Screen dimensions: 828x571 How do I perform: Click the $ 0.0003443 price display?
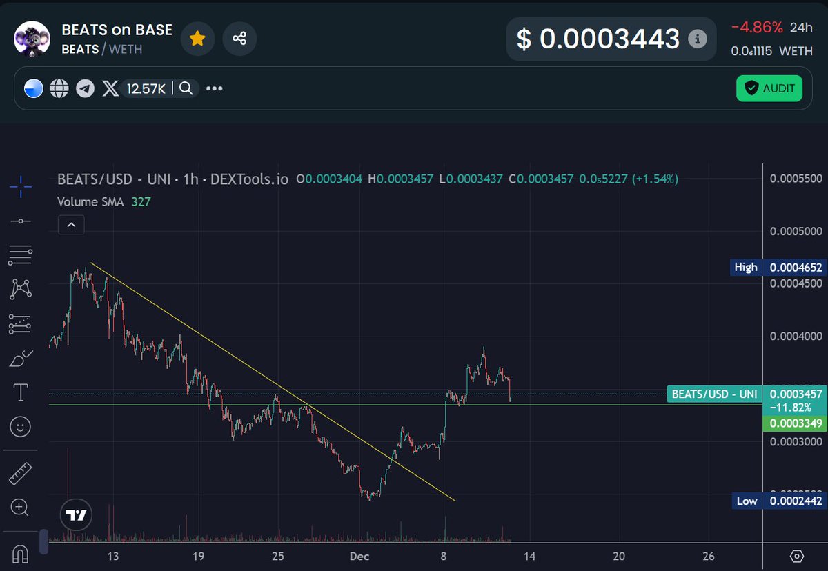pos(598,39)
